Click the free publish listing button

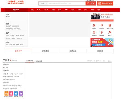pyautogui.click(x=105, y=3)
